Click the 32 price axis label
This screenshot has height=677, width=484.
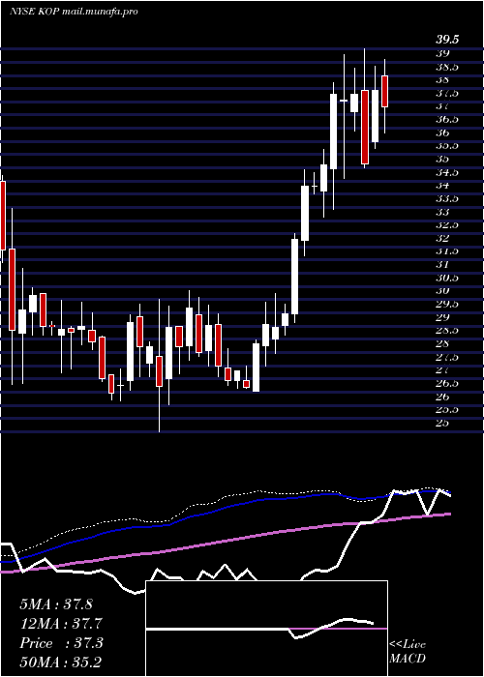click(x=440, y=238)
